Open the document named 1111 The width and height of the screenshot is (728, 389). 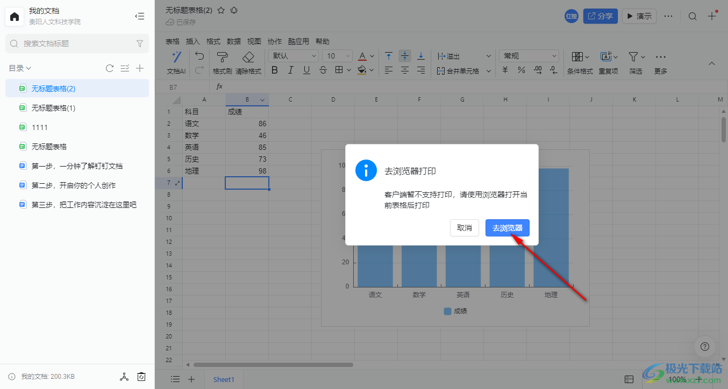point(77,127)
